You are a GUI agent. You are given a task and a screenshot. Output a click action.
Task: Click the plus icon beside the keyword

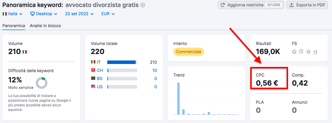coord(143,5)
